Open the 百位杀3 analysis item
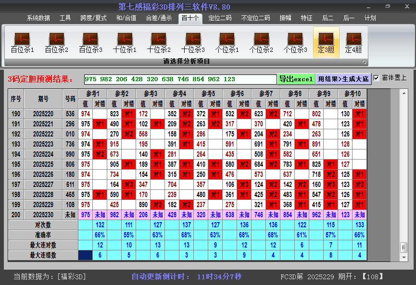This screenshot has height=285, width=416. coord(90,42)
